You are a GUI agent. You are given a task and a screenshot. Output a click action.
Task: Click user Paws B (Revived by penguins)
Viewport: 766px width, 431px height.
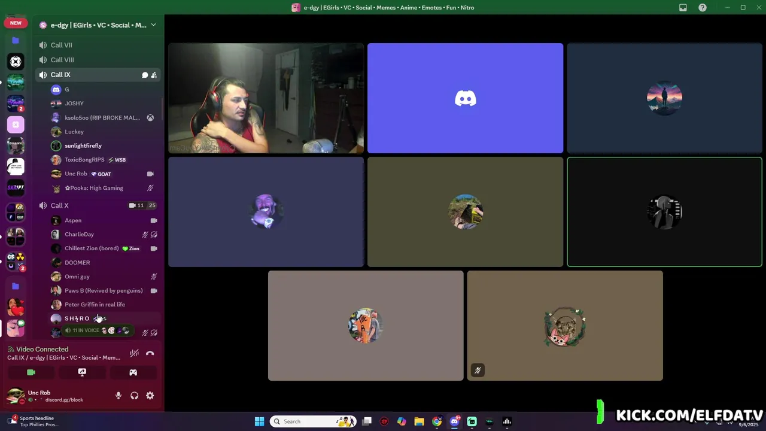(105, 290)
